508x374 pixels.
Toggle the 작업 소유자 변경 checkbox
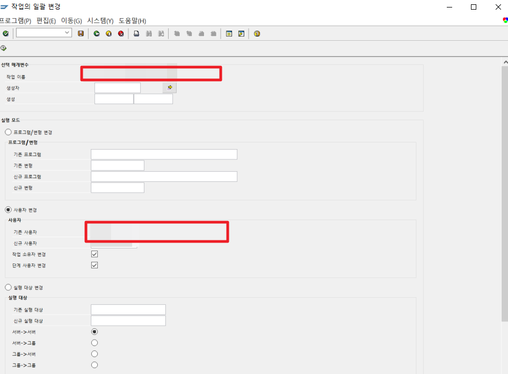pos(95,254)
